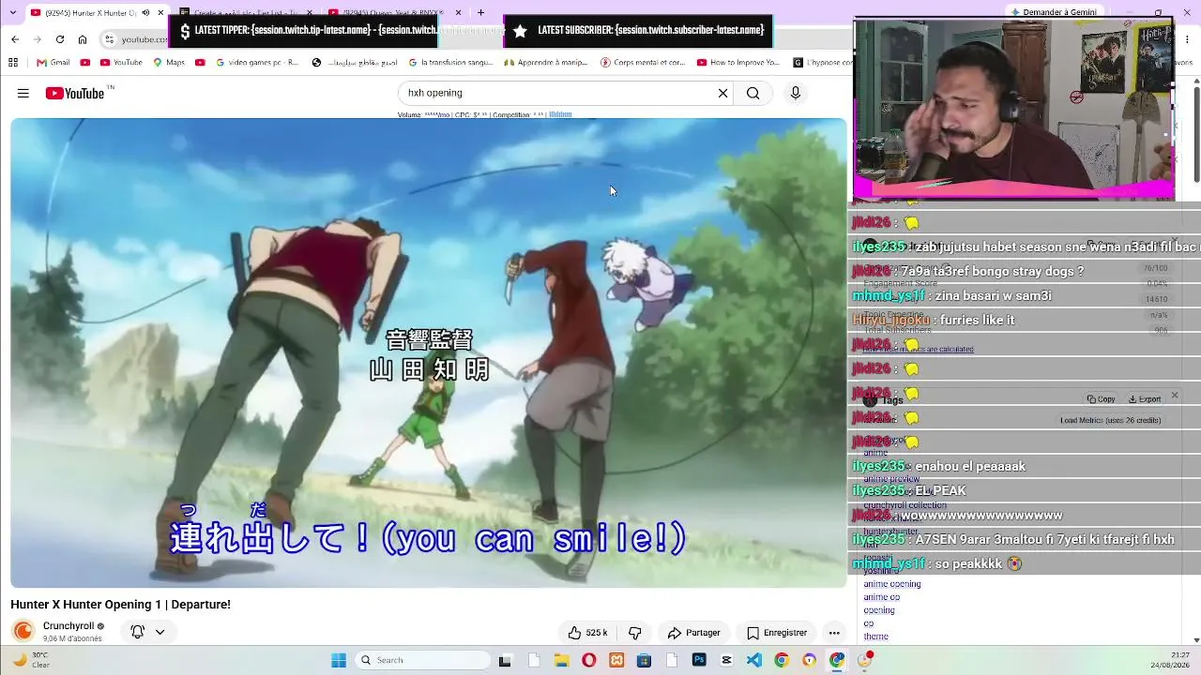This screenshot has width=1201, height=675.
Task: Export the video tags
Action: (x=1145, y=398)
